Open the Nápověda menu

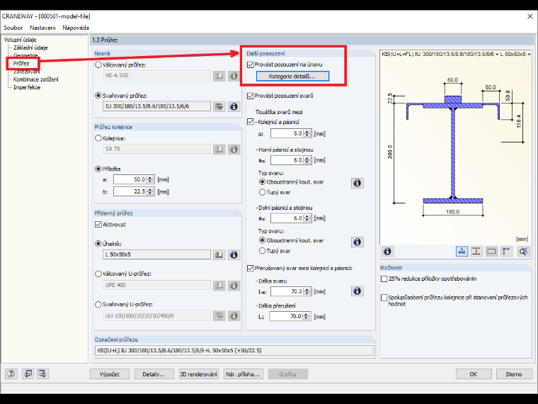click(x=76, y=28)
